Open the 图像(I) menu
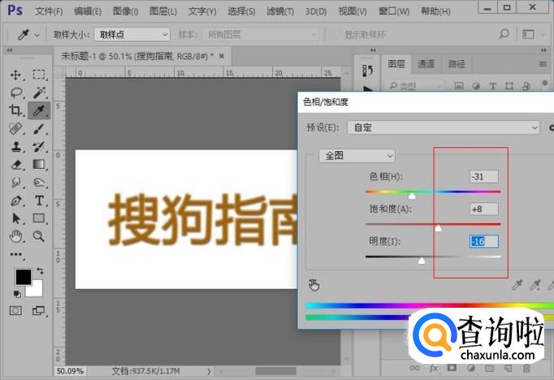Screen dimensions: 554x380 tap(125, 11)
